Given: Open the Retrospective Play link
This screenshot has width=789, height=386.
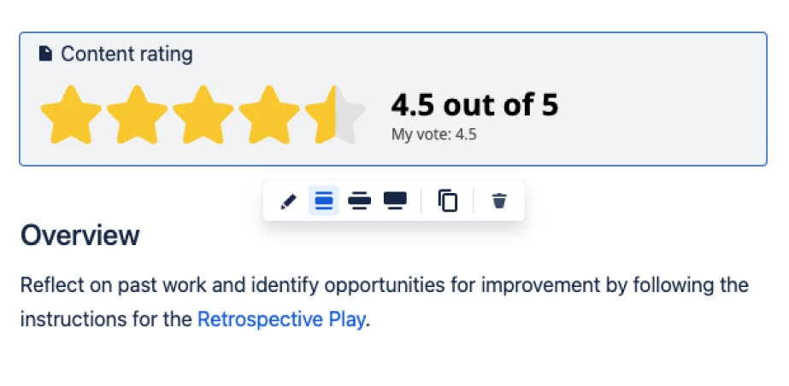Looking at the screenshot, I should point(281,319).
